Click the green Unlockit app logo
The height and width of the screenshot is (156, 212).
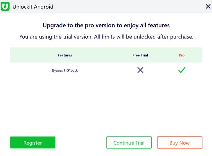click(5, 6)
